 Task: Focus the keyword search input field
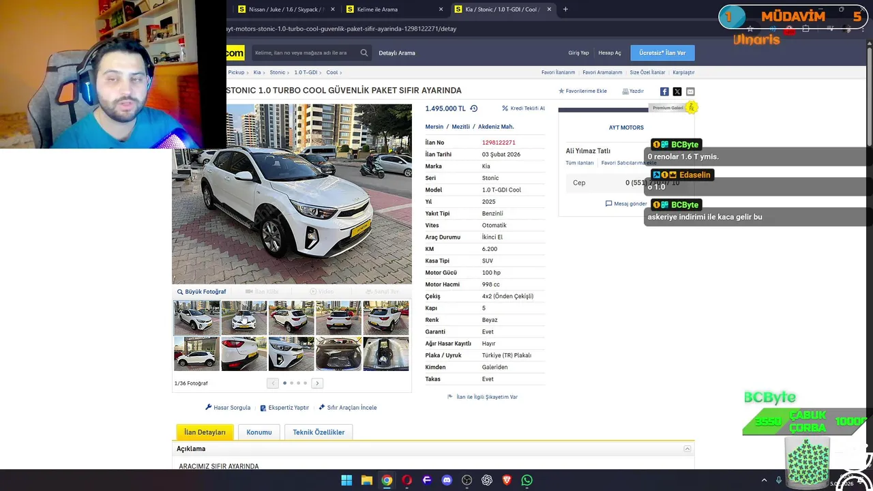[x=304, y=53]
